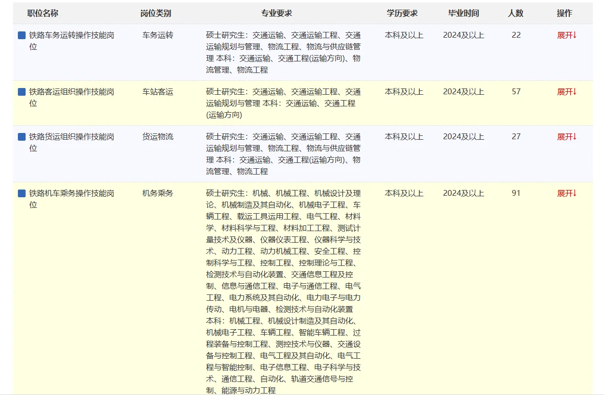The width and height of the screenshot is (604, 395).
Task: Open the 铁路货运组织操作技能岗位 job title
Action: 72,143
